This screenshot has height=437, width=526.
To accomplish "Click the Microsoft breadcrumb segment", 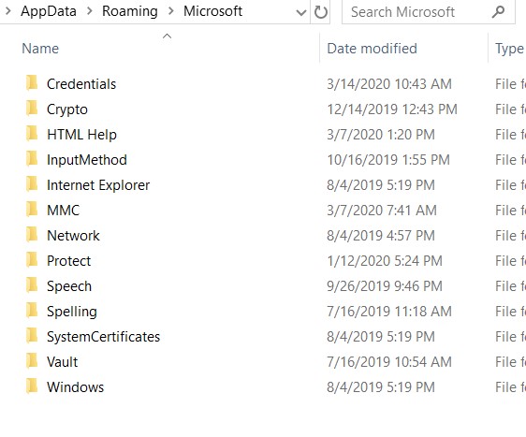I will [x=212, y=11].
